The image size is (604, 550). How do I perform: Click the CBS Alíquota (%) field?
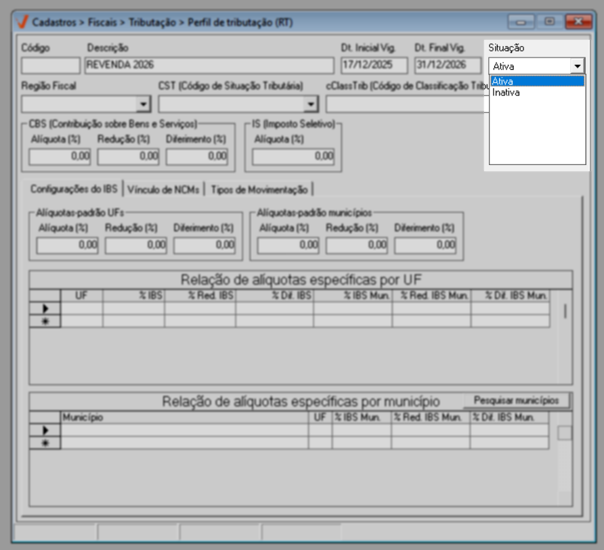tap(60, 157)
